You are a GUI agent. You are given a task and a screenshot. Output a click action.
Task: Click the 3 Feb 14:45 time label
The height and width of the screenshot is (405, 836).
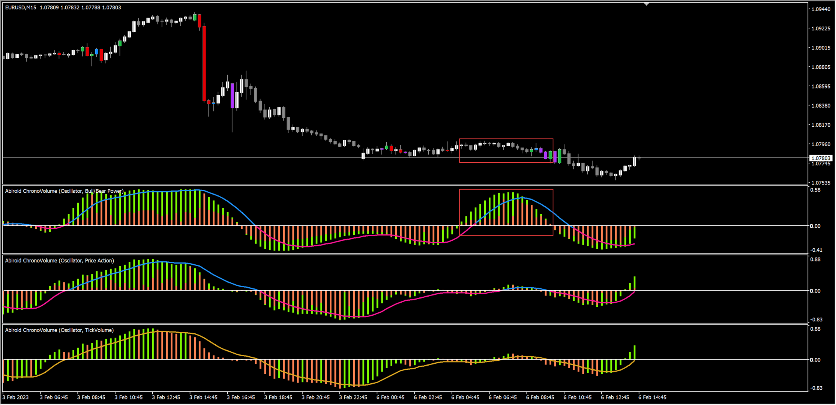click(204, 397)
